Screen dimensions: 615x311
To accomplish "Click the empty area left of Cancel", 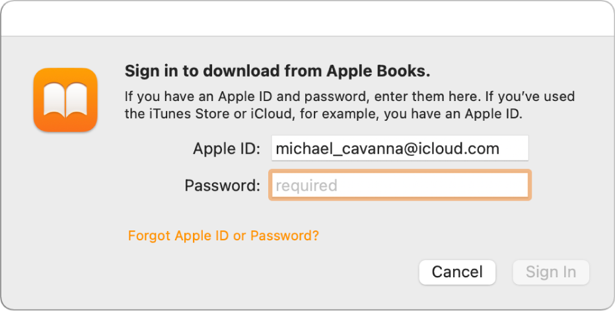I will (x=264, y=272).
